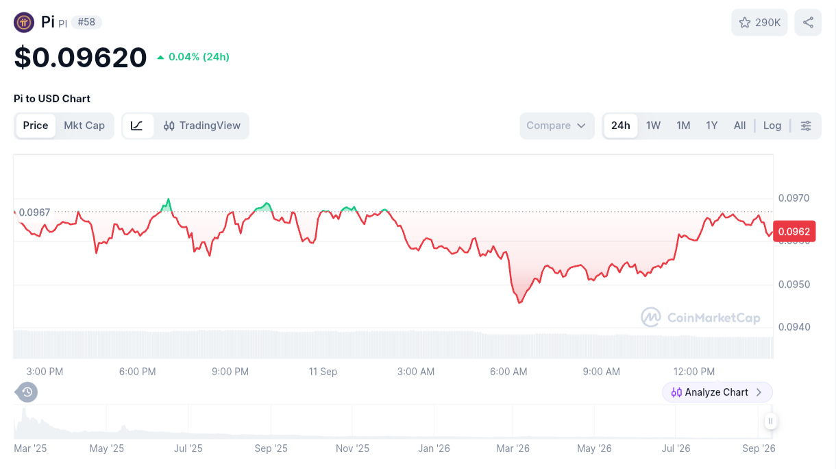Click the red 0.0962 current price tag
Image resolution: width=836 pixels, height=469 pixels.
click(x=794, y=232)
